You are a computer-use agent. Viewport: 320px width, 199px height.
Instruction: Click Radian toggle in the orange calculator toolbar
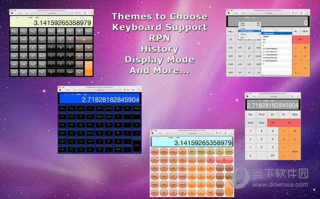coord(161,133)
